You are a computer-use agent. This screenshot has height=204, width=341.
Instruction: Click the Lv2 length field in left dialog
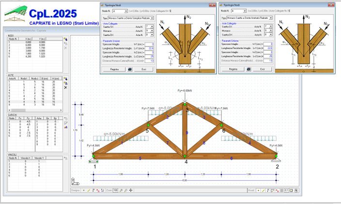(x=149, y=57)
